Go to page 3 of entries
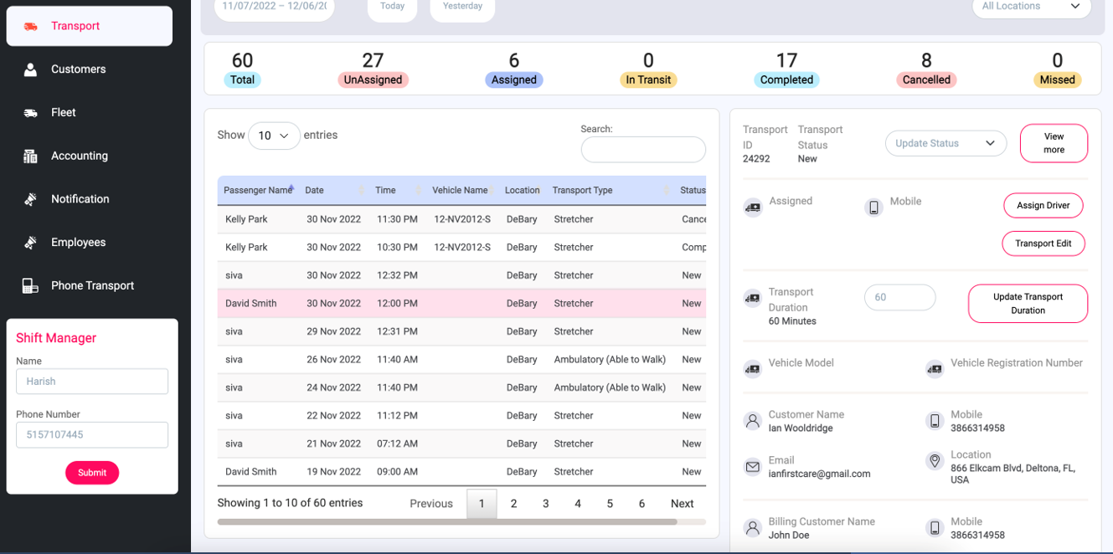The width and height of the screenshot is (1113, 554). [x=545, y=504]
